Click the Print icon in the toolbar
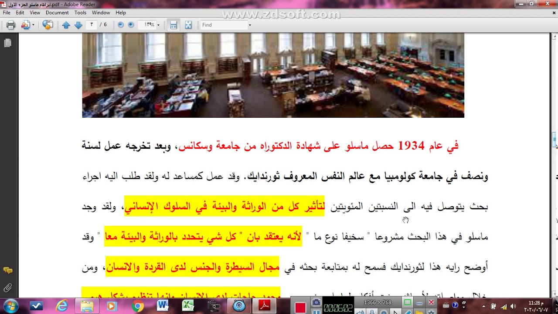 11,25
